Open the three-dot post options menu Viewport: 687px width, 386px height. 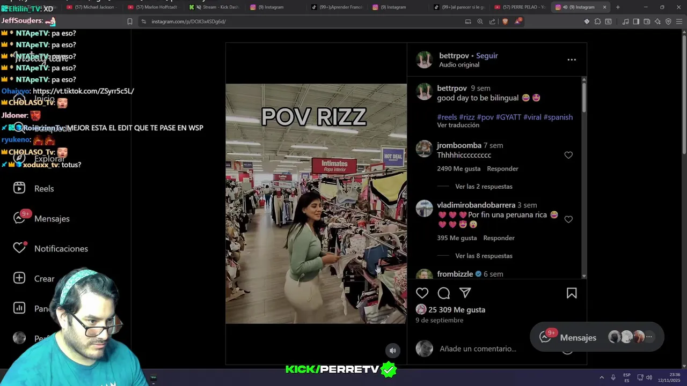coord(572,60)
